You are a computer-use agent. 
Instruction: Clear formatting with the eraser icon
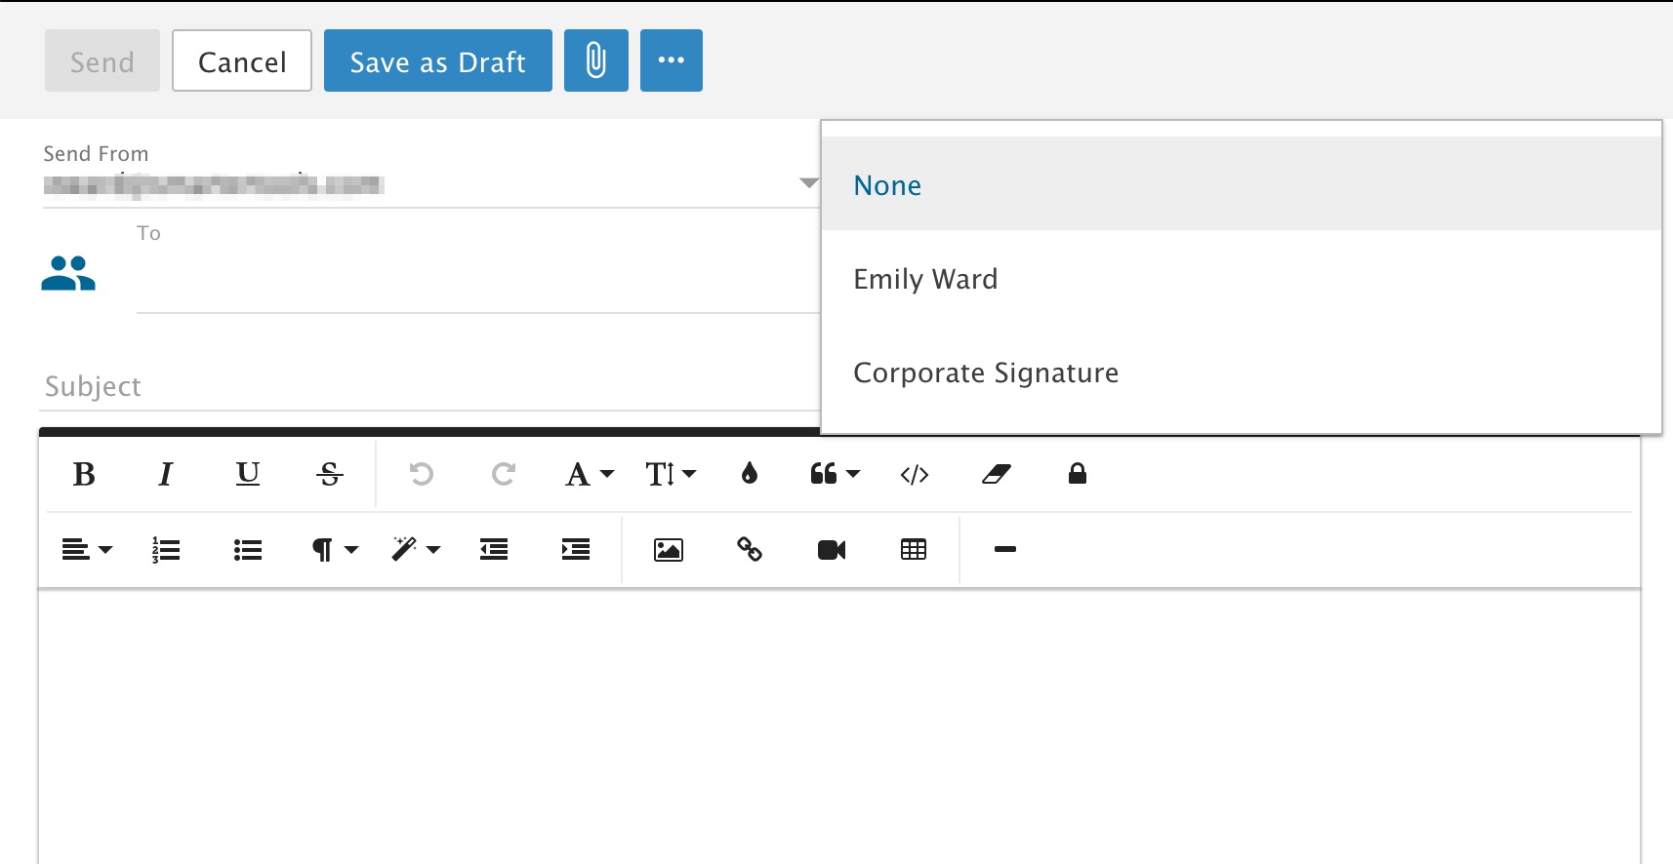[x=996, y=474]
